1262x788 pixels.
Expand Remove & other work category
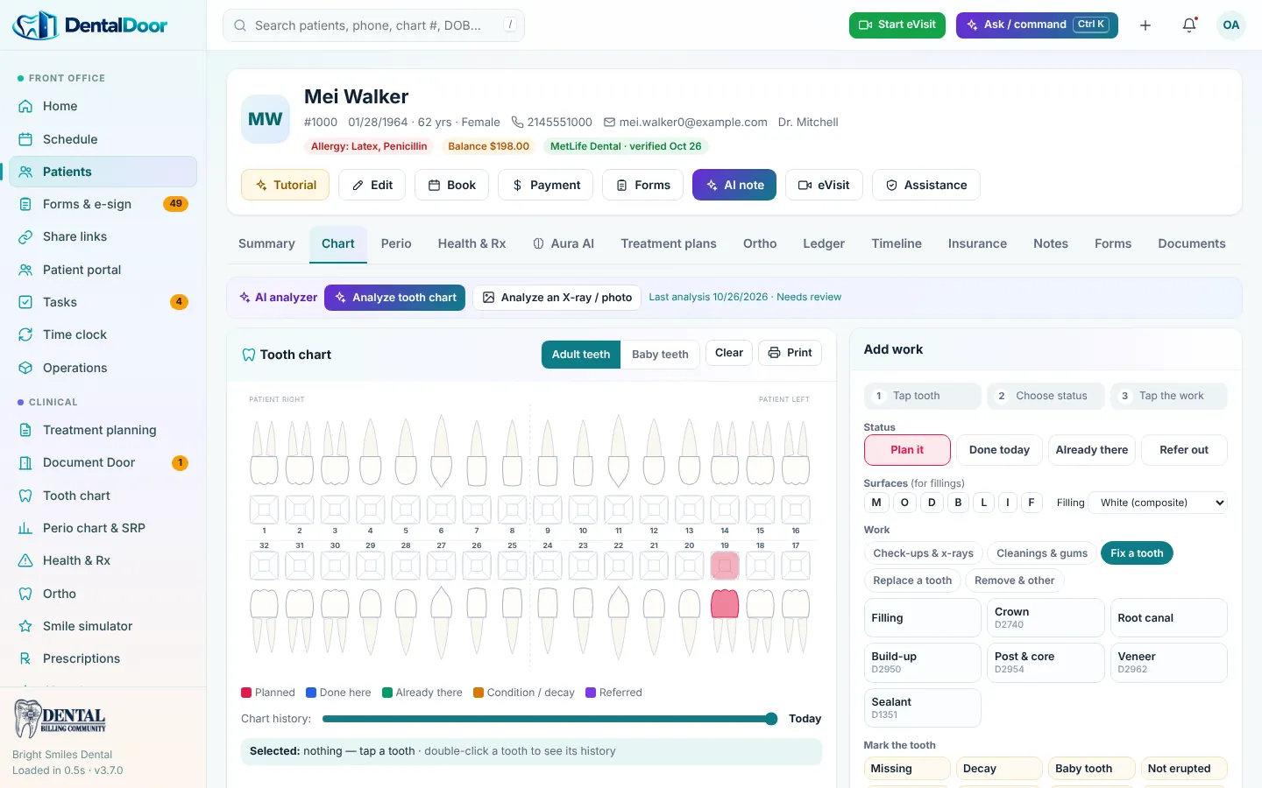pos(1015,580)
